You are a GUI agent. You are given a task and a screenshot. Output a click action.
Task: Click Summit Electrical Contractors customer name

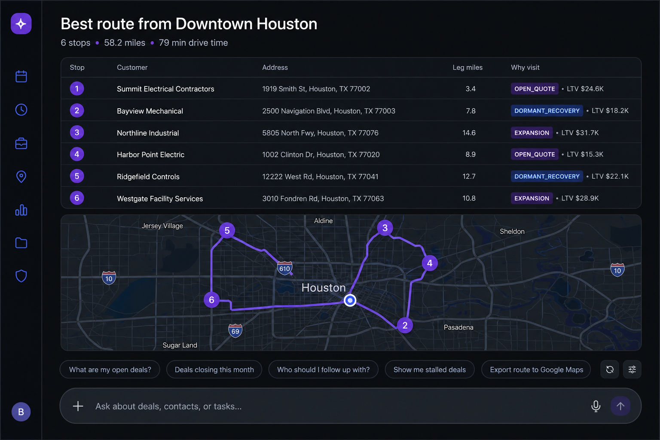coord(165,89)
